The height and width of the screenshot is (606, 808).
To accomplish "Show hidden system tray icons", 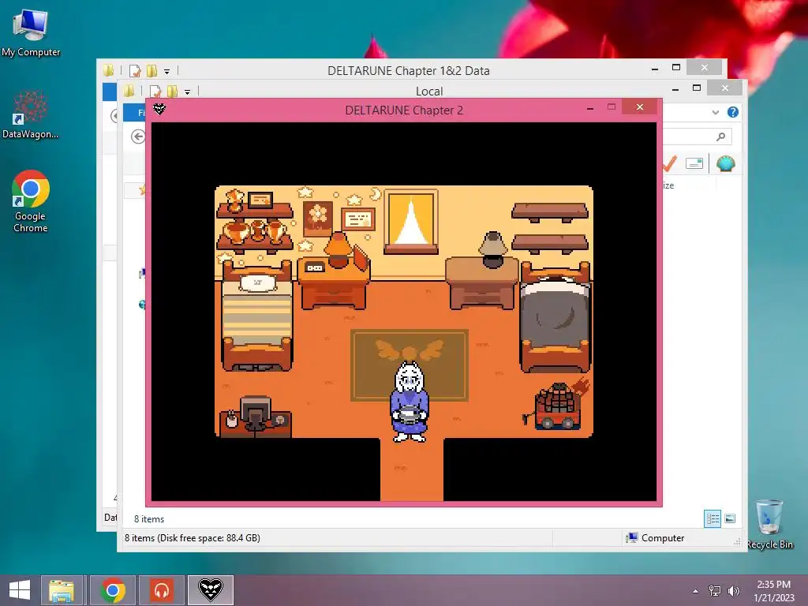I will [x=696, y=591].
